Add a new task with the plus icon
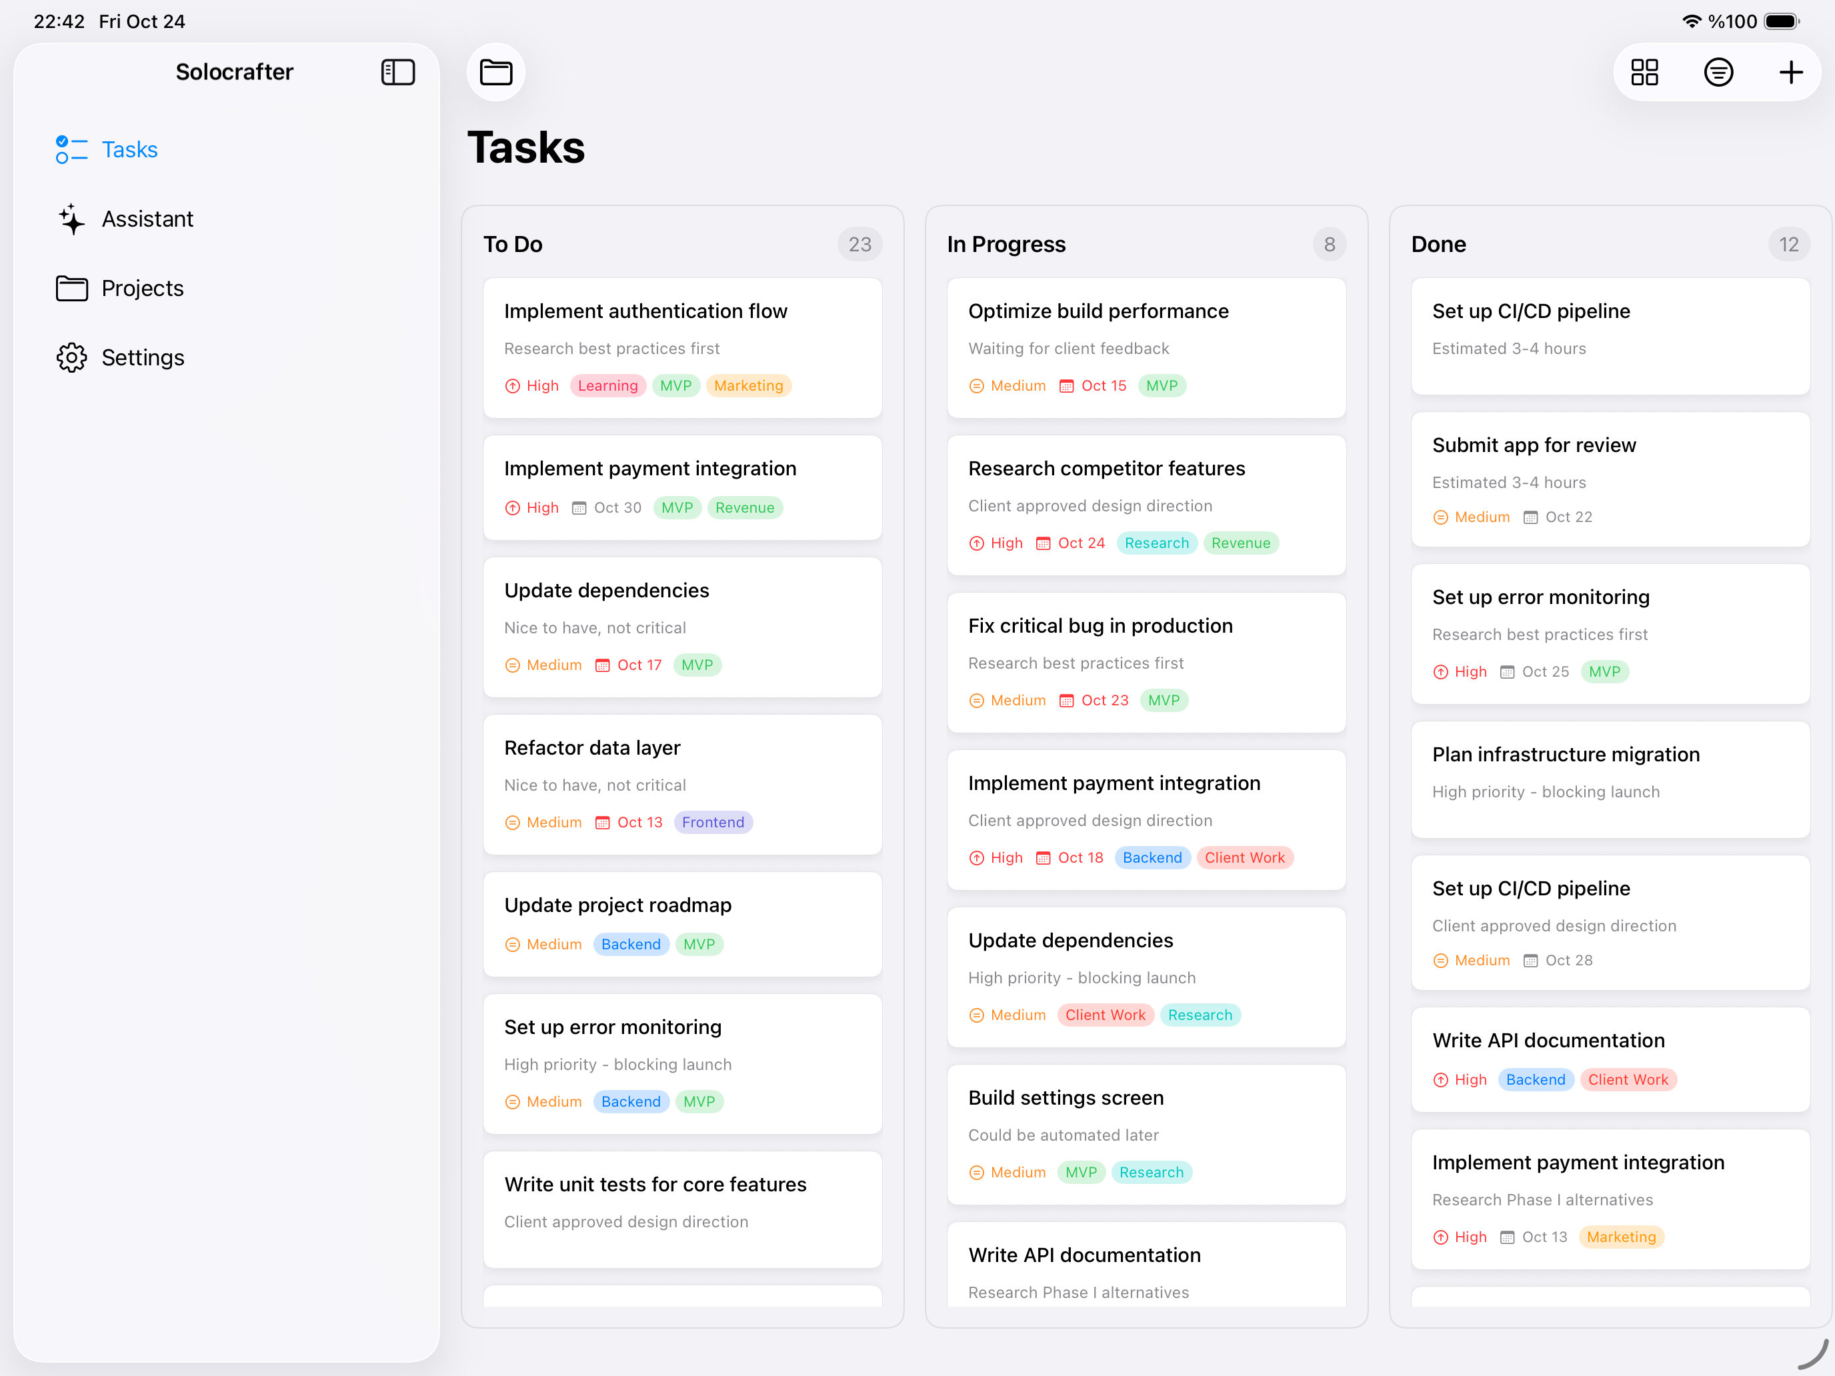 (x=1791, y=72)
